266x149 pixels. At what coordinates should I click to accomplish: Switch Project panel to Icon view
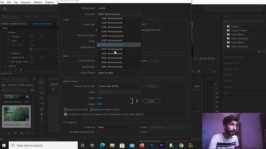pyautogui.click(x=15, y=133)
